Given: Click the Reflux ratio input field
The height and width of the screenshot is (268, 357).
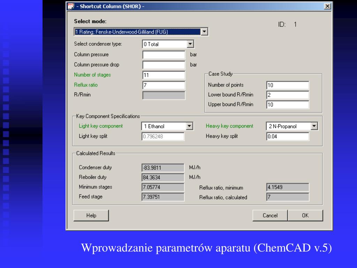Looking at the screenshot, I should pos(164,85).
